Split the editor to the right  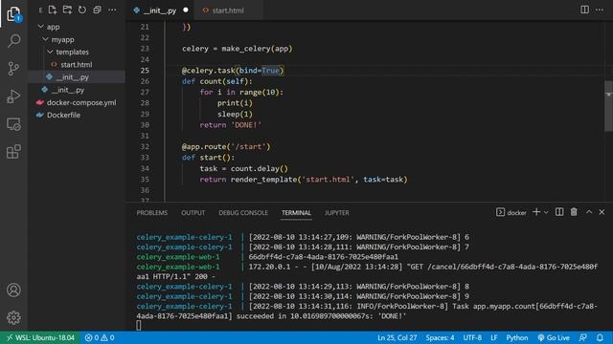click(584, 10)
